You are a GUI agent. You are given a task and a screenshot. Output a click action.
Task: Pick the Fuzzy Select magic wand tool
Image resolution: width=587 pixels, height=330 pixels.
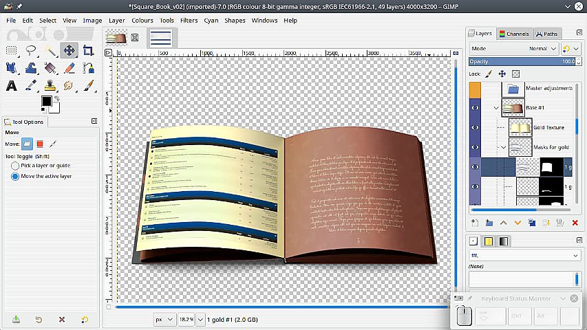click(x=50, y=50)
